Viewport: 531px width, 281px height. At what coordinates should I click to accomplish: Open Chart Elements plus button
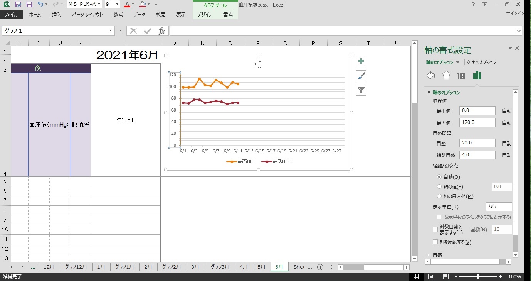click(361, 61)
